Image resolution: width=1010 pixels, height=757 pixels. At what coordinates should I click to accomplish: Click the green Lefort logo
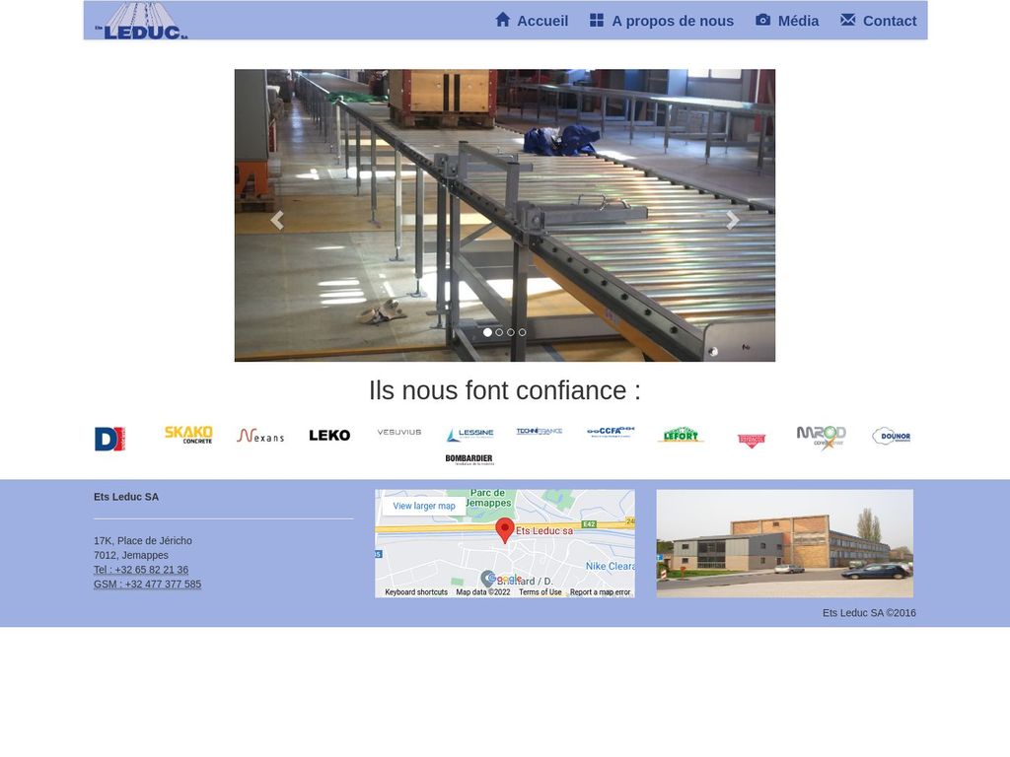click(681, 435)
